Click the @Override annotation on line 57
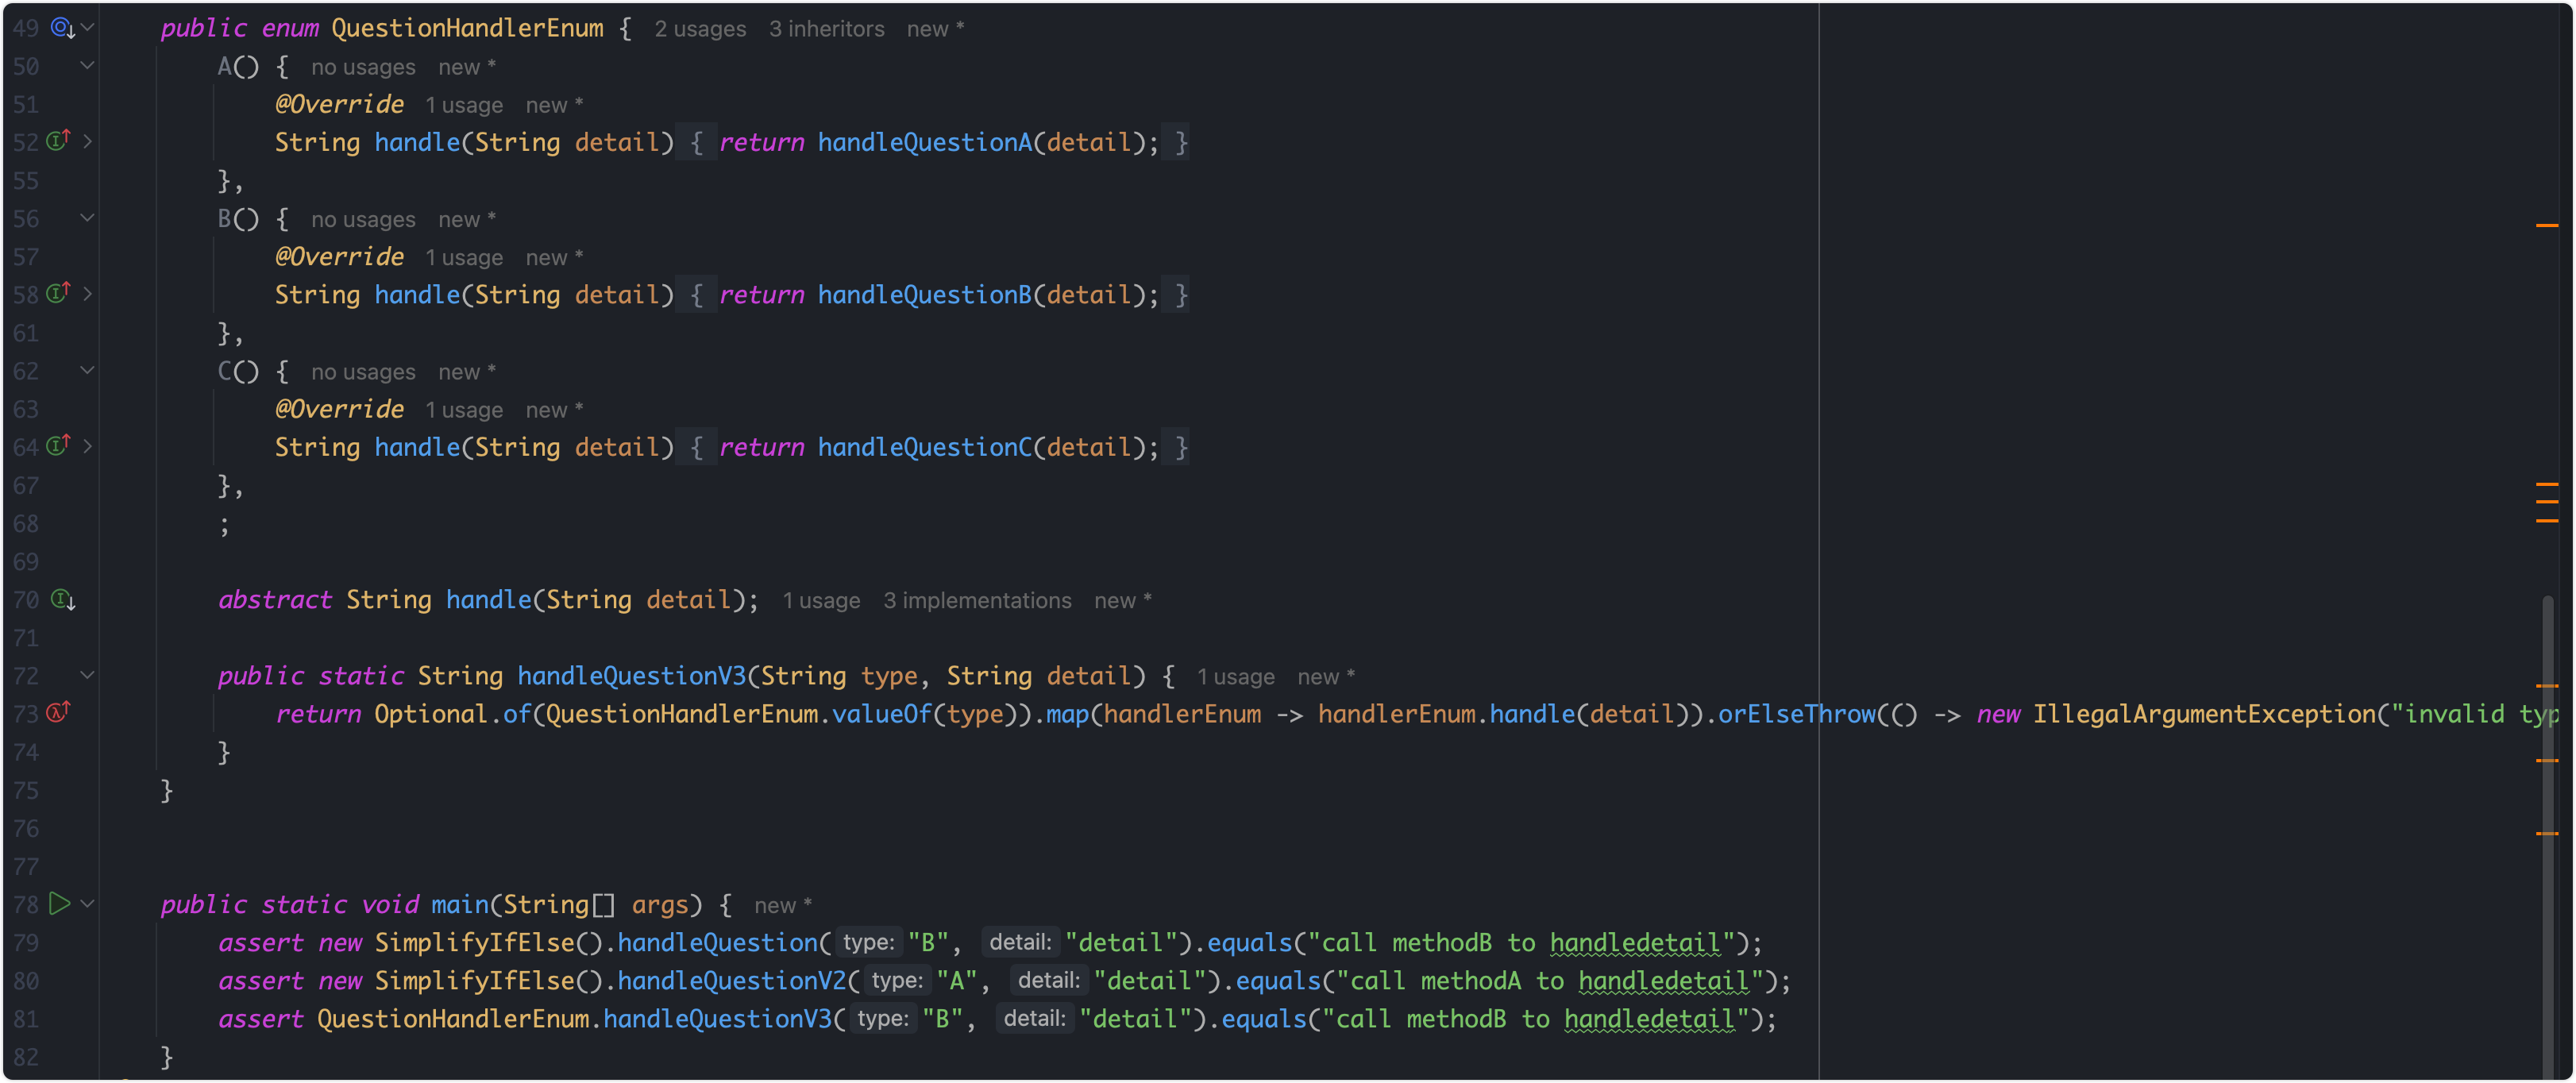The image size is (2576, 1083). [x=339, y=257]
